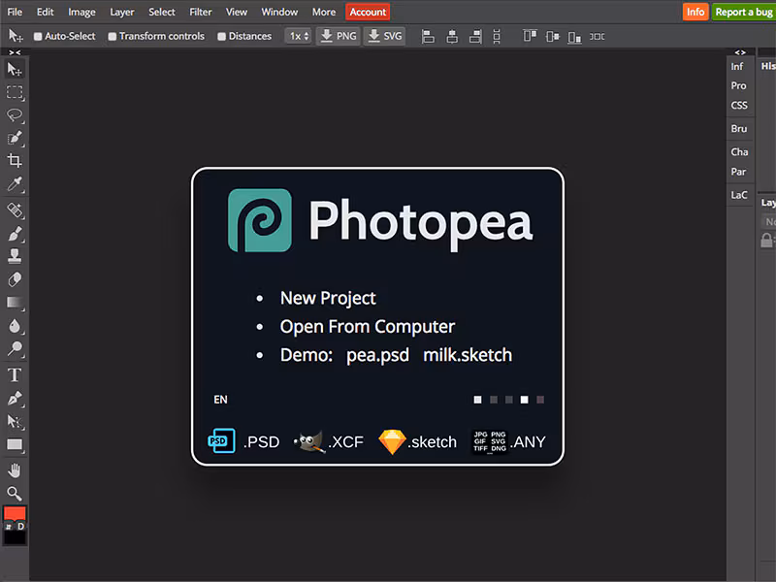Click distribute horizontal spacing icon
776x582 pixels.
tap(597, 36)
